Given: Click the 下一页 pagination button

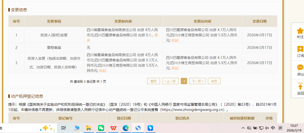Looking at the screenshot, I should tap(197, 81).
